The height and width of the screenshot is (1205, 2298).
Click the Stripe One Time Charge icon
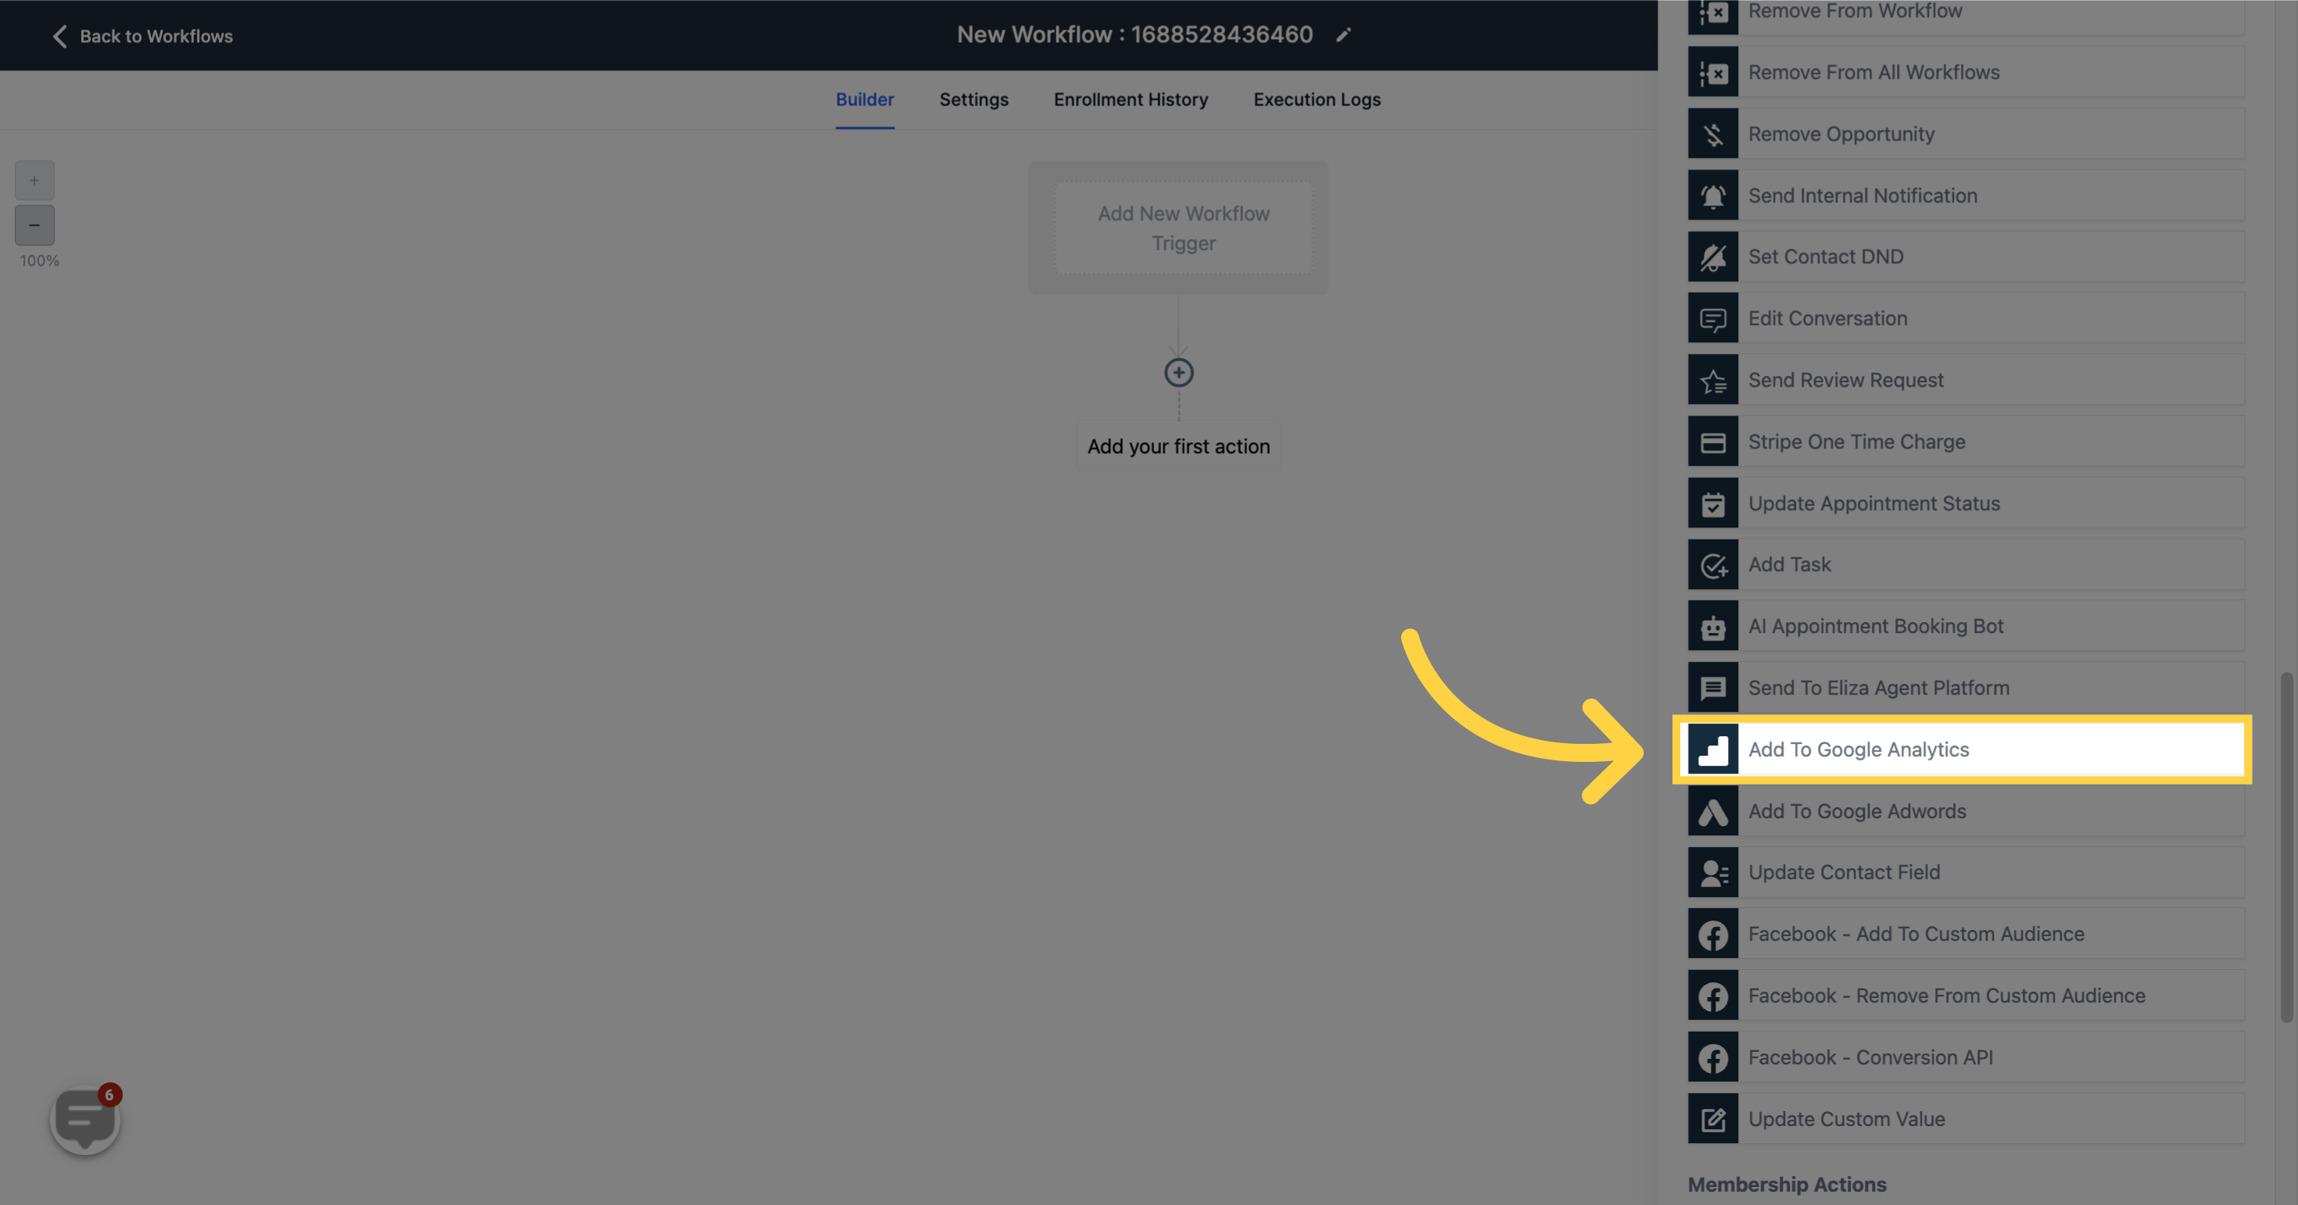[1713, 441]
